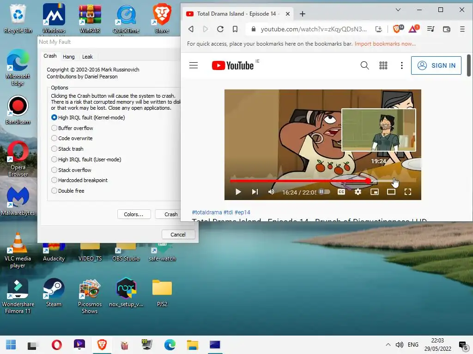Click the install/download icon in address bar
473x354 pixels.
coord(378,29)
